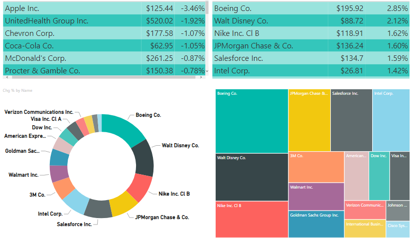Image resolution: width=411 pixels, height=238 pixels.
Task: Click Intel Corp. table cell
Action: coord(270,70)
